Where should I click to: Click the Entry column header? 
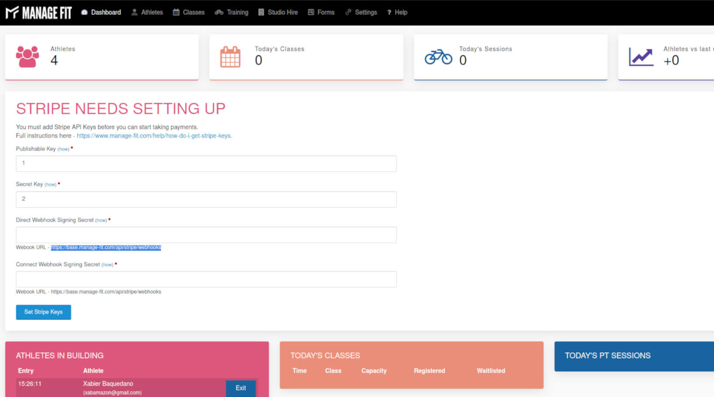[x=26, y=370]
